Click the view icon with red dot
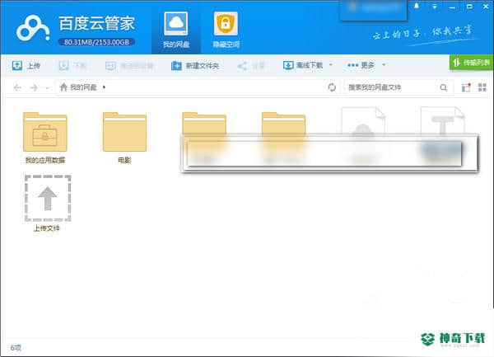The image size is (494, 357). tap(466, 87)
